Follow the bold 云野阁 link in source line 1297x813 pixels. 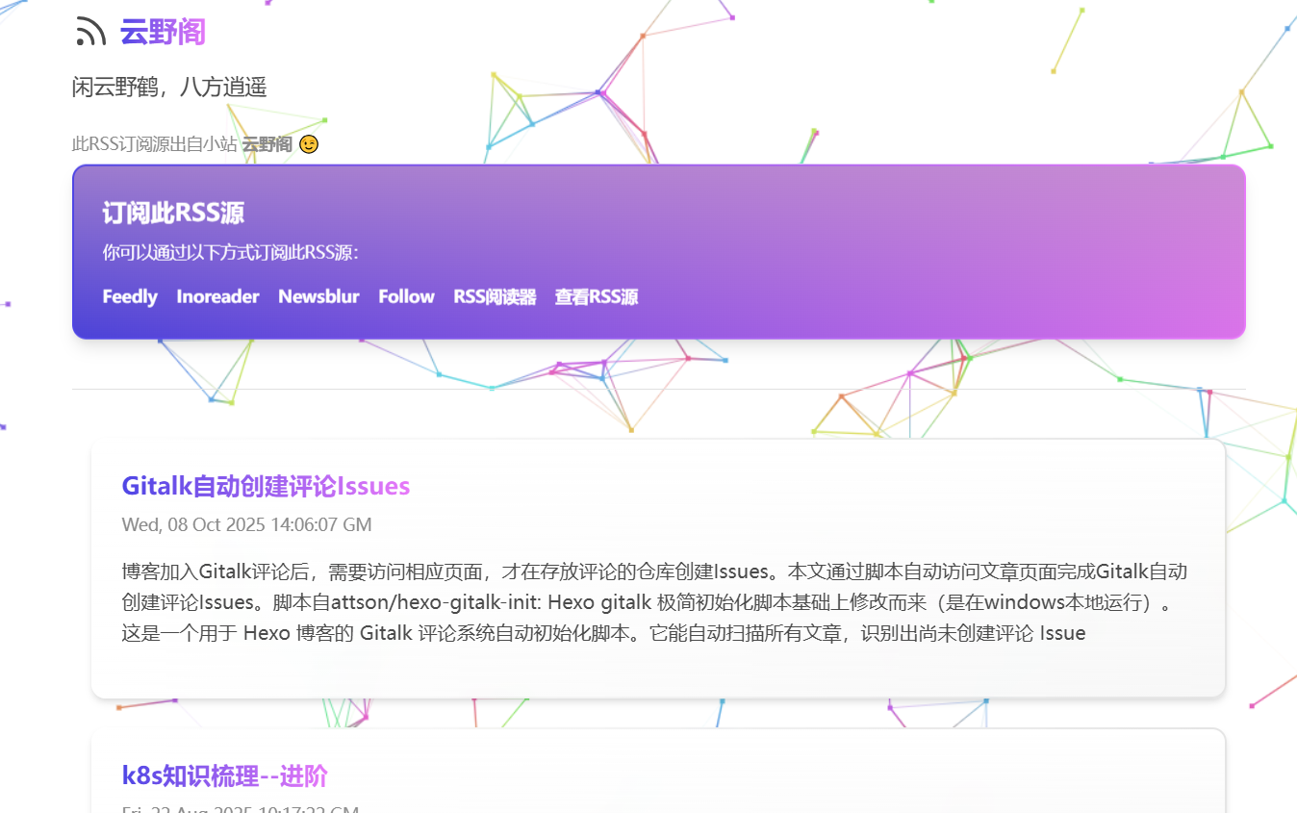267,144
